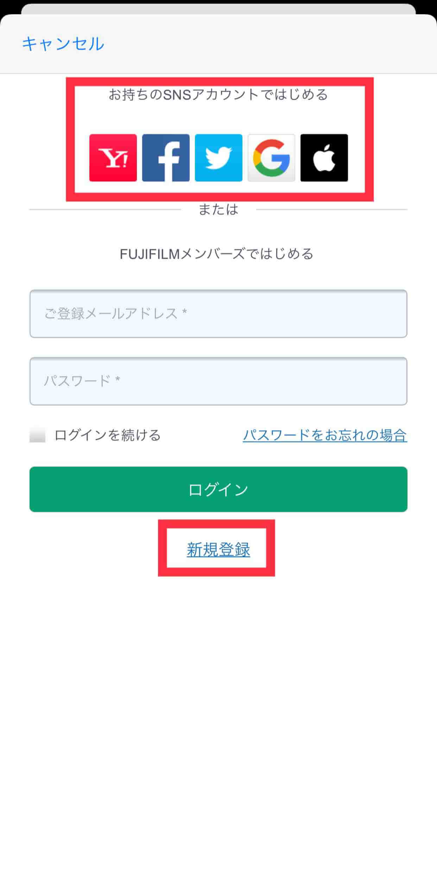The height and width of the screenshot is (882, 437).
Task: Tap the white Y! lettering on red tile
Action: click(x=113, y=158)
